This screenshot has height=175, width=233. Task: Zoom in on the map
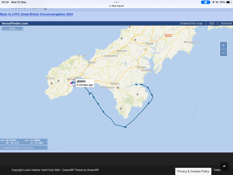click(x=223, y=46)
